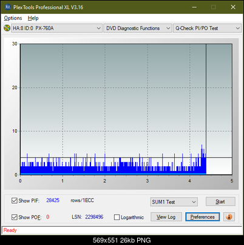Minimize the PlexTools window
This screenshot has height=245, width=244.
pos(194,7)
